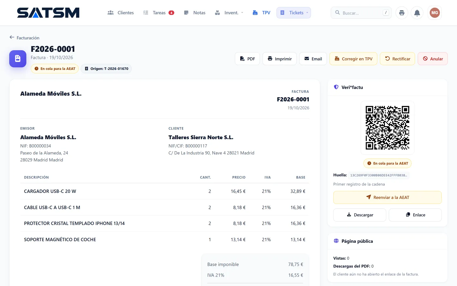The image size is (457, 286).
Task: Copy the invoice Enlace button
Action: point(415,215)
